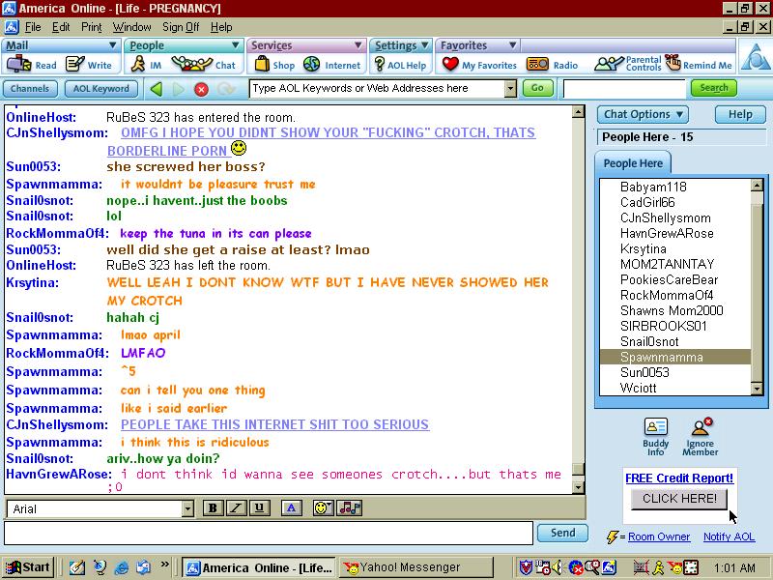Click the Shop bag icon
This screenshot has width=773, height=580.
pos(262,64)
